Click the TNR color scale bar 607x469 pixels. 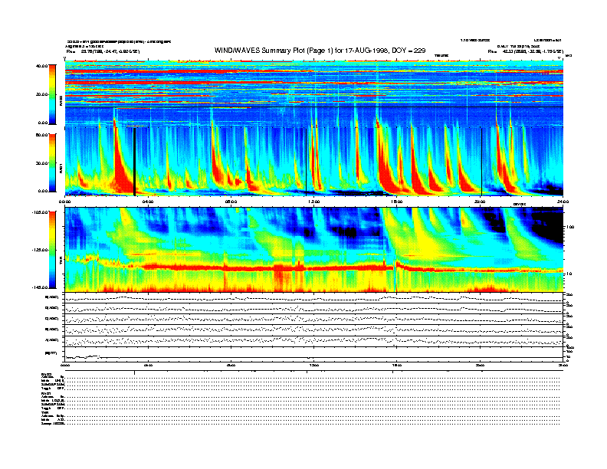pos(52,250)
